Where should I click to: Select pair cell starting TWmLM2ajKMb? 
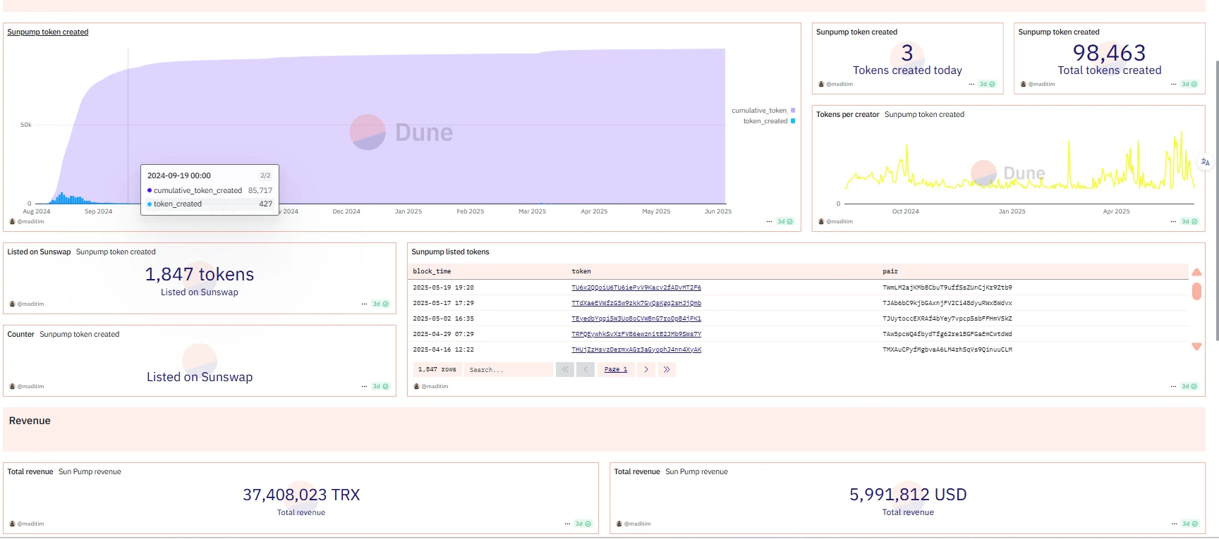point(947,287)
